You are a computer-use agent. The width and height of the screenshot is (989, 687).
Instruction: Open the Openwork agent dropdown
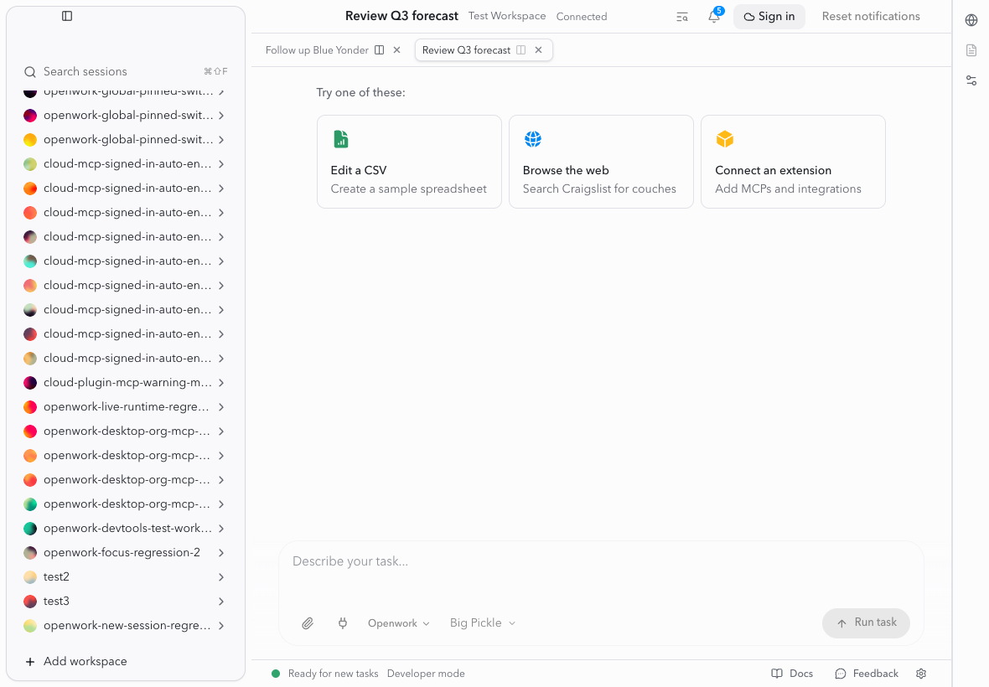pos(399,623)
